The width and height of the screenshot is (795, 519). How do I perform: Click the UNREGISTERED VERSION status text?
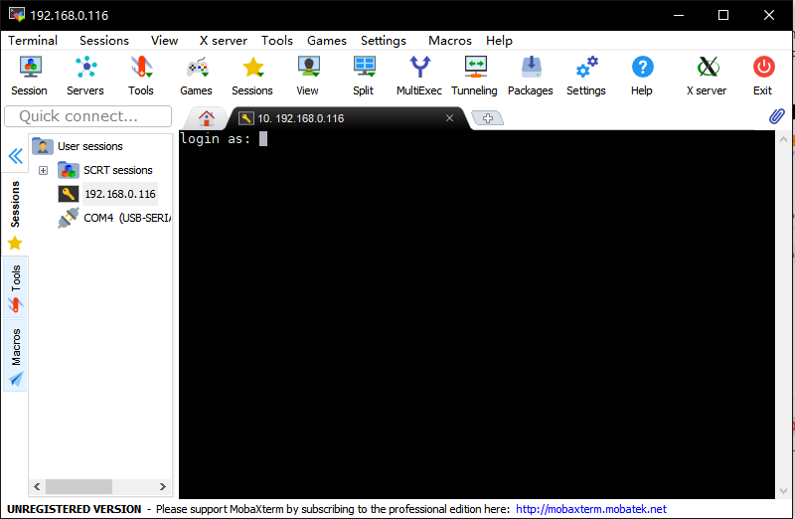point(74,509)
